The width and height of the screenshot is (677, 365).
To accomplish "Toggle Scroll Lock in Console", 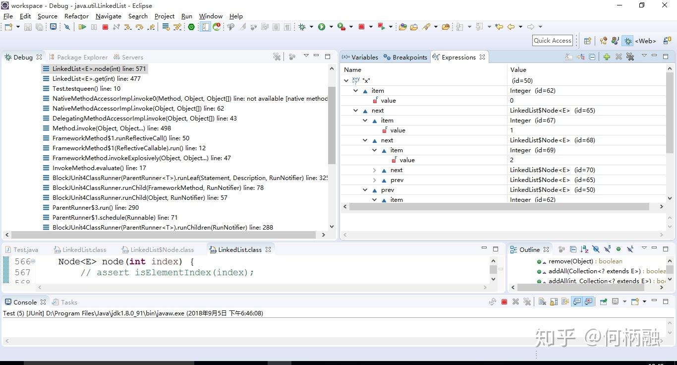I will [x=554, y=302].
